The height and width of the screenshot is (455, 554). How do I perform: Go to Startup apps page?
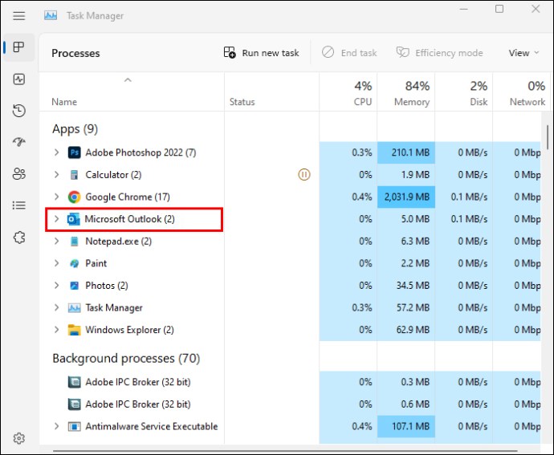19,142
